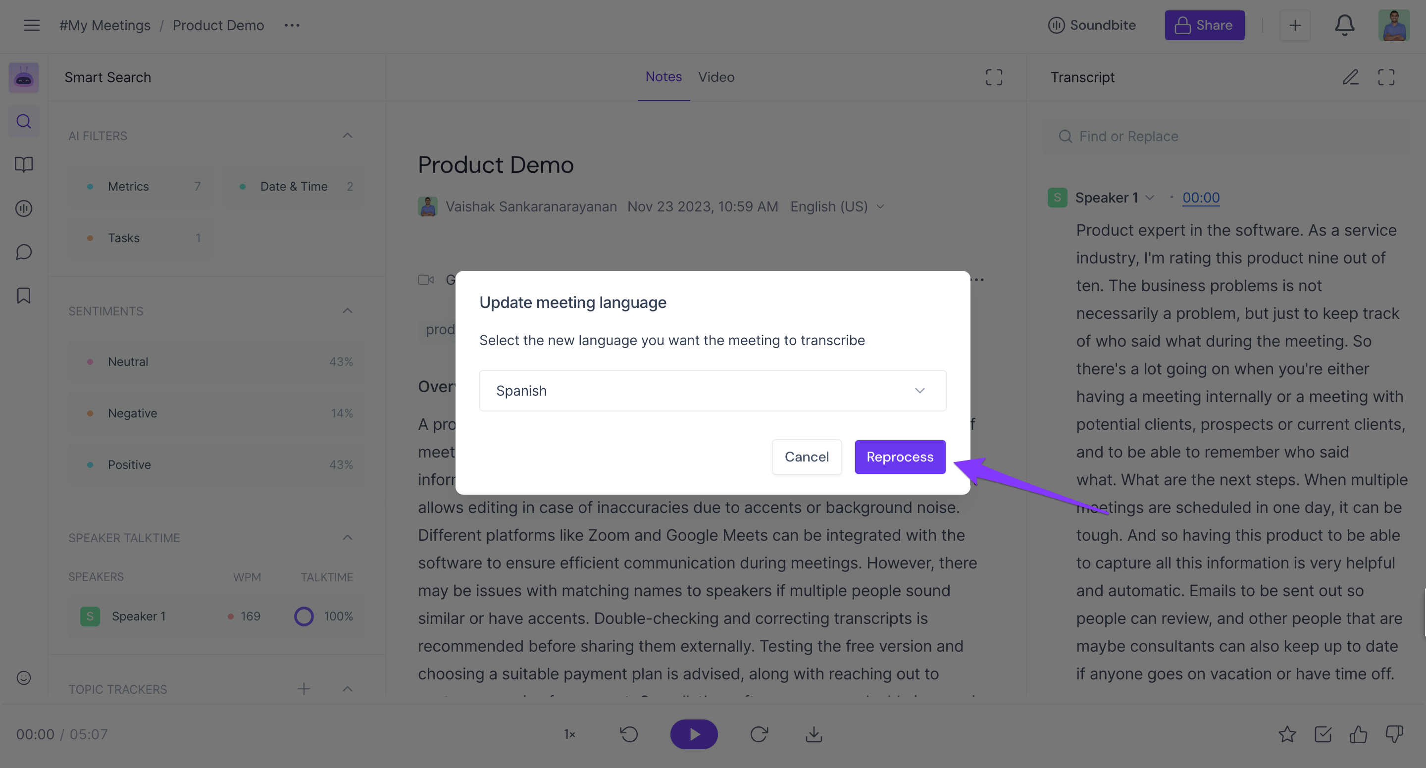Give the transcript a thumbs down
This screenshot has width=1426, height=768.
coord(1394,734)
